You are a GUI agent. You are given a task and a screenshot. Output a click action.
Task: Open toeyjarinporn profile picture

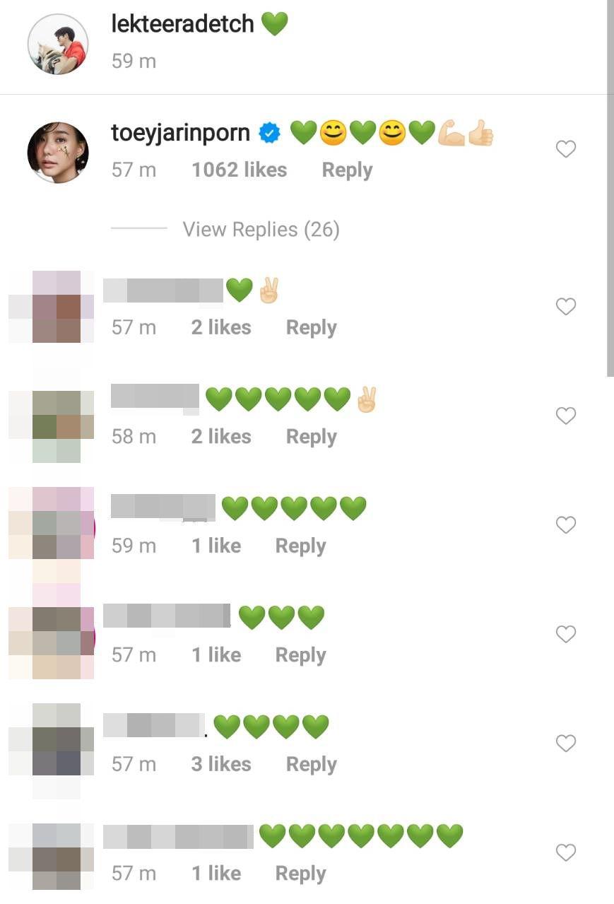click(x=58, y=153)
